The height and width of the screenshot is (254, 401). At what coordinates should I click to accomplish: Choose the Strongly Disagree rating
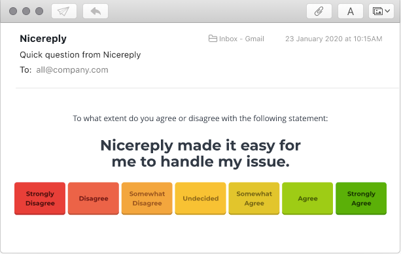tap(40, 198)
